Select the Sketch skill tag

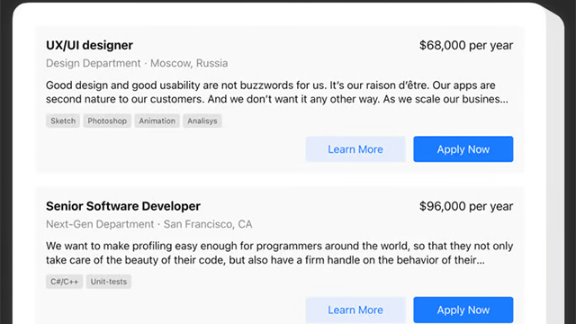(63, 121)
